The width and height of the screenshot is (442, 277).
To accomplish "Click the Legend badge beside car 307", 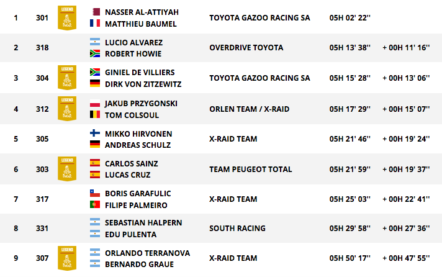I will [67, 258].
